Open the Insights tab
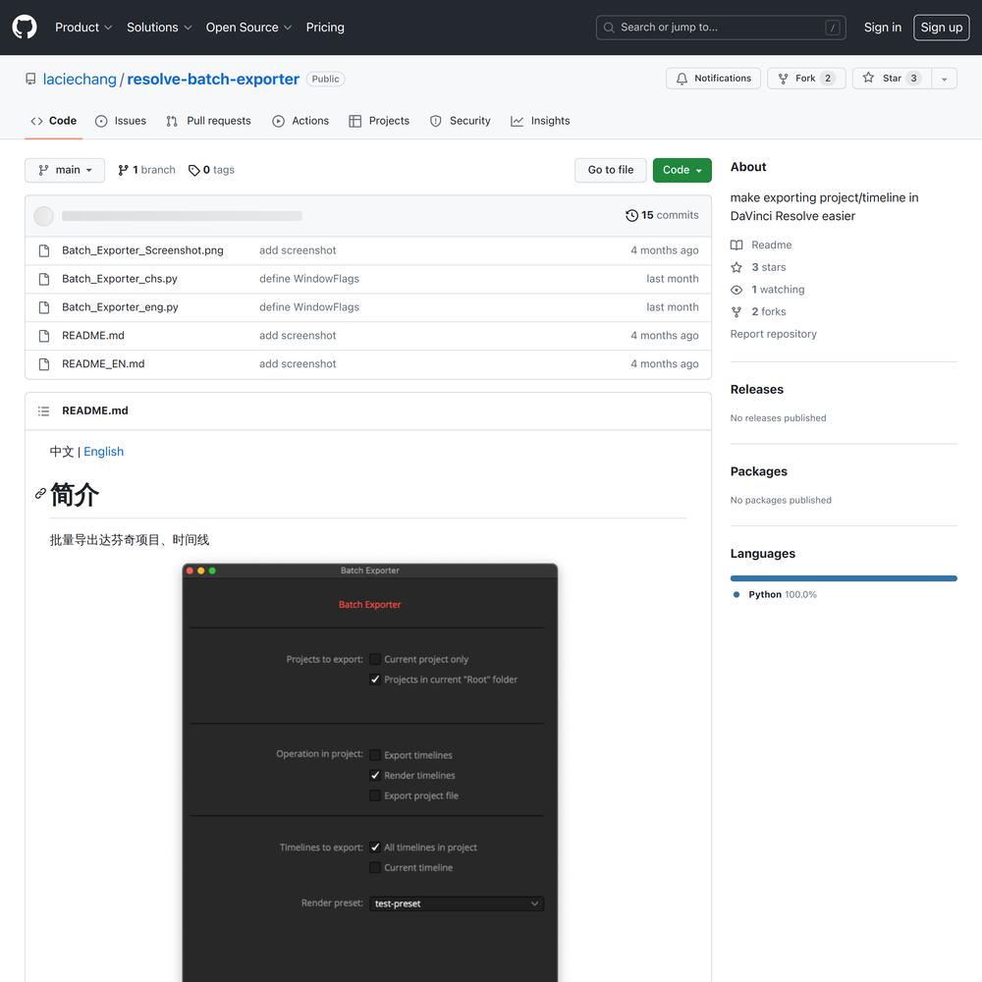The image size is (982, 982). point(540,121)
